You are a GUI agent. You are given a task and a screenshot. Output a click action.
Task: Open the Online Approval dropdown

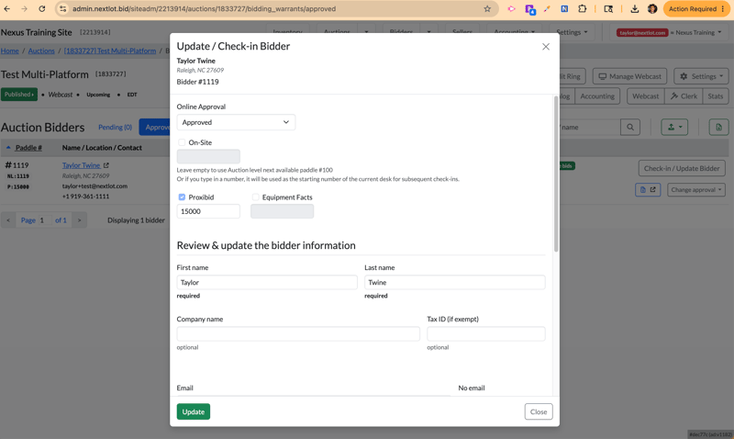[x=236, y=122]
